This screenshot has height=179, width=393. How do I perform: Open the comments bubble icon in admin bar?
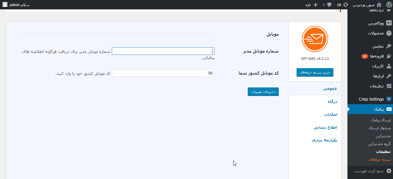click(329, 5)
